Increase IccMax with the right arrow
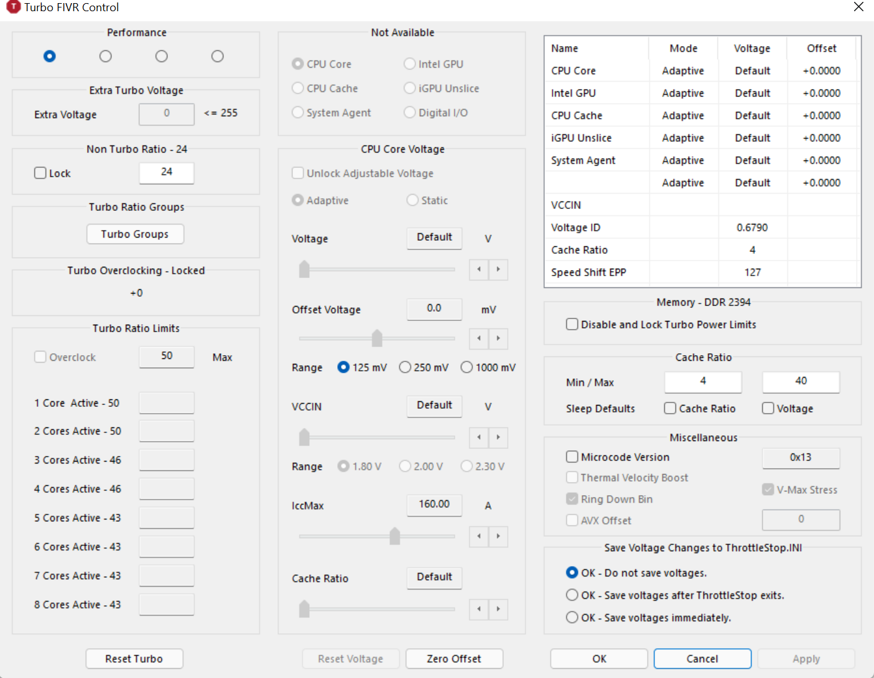This screenshot has width=874, height=678. (x=498, y=536)
